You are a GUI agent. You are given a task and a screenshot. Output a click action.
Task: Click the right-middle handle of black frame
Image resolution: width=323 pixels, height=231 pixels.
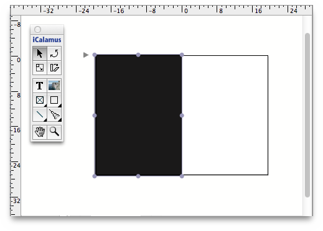tap(182, 115)
